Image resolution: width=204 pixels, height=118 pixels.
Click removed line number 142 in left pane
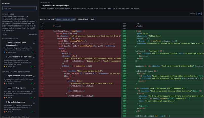click(42, 31)
